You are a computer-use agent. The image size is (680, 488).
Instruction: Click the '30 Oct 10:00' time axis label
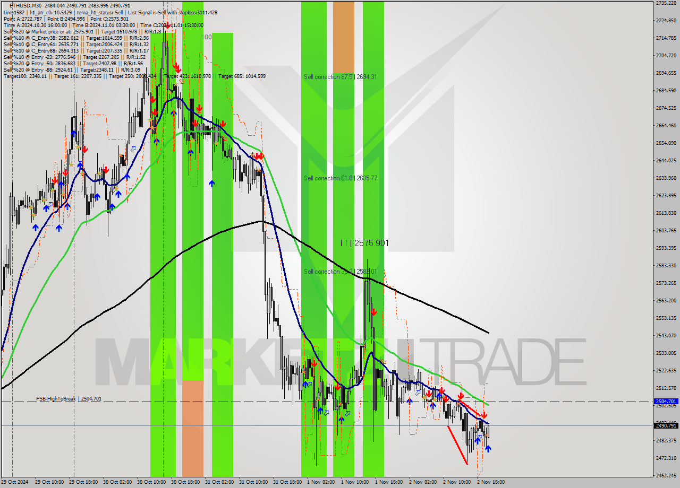pos(151,482)
